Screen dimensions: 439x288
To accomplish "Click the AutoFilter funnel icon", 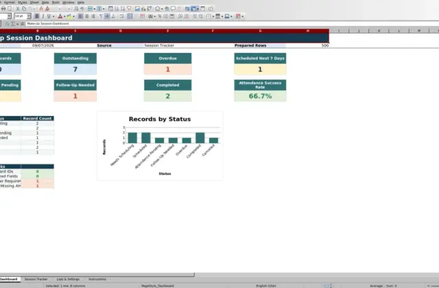I will 129,9.
